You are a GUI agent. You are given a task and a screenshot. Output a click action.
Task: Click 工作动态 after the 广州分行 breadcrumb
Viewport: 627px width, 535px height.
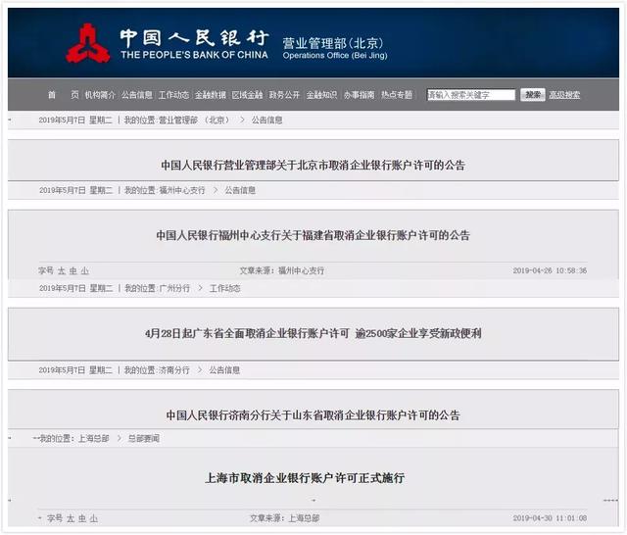[x=224, y=288]
